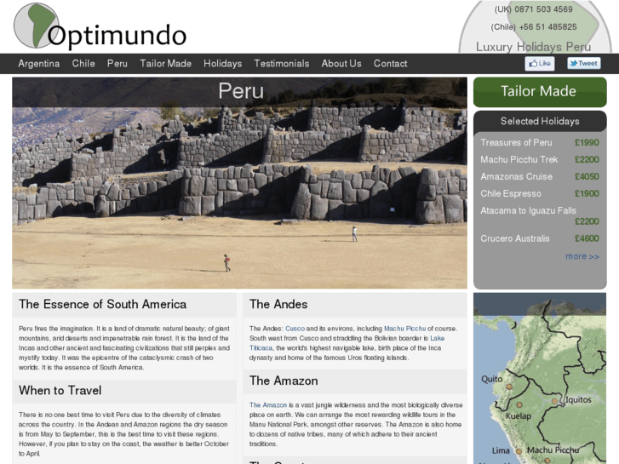Screen dimensions: 619x464
Task: Click The Andes section heading
Action: tap(278, 305)
